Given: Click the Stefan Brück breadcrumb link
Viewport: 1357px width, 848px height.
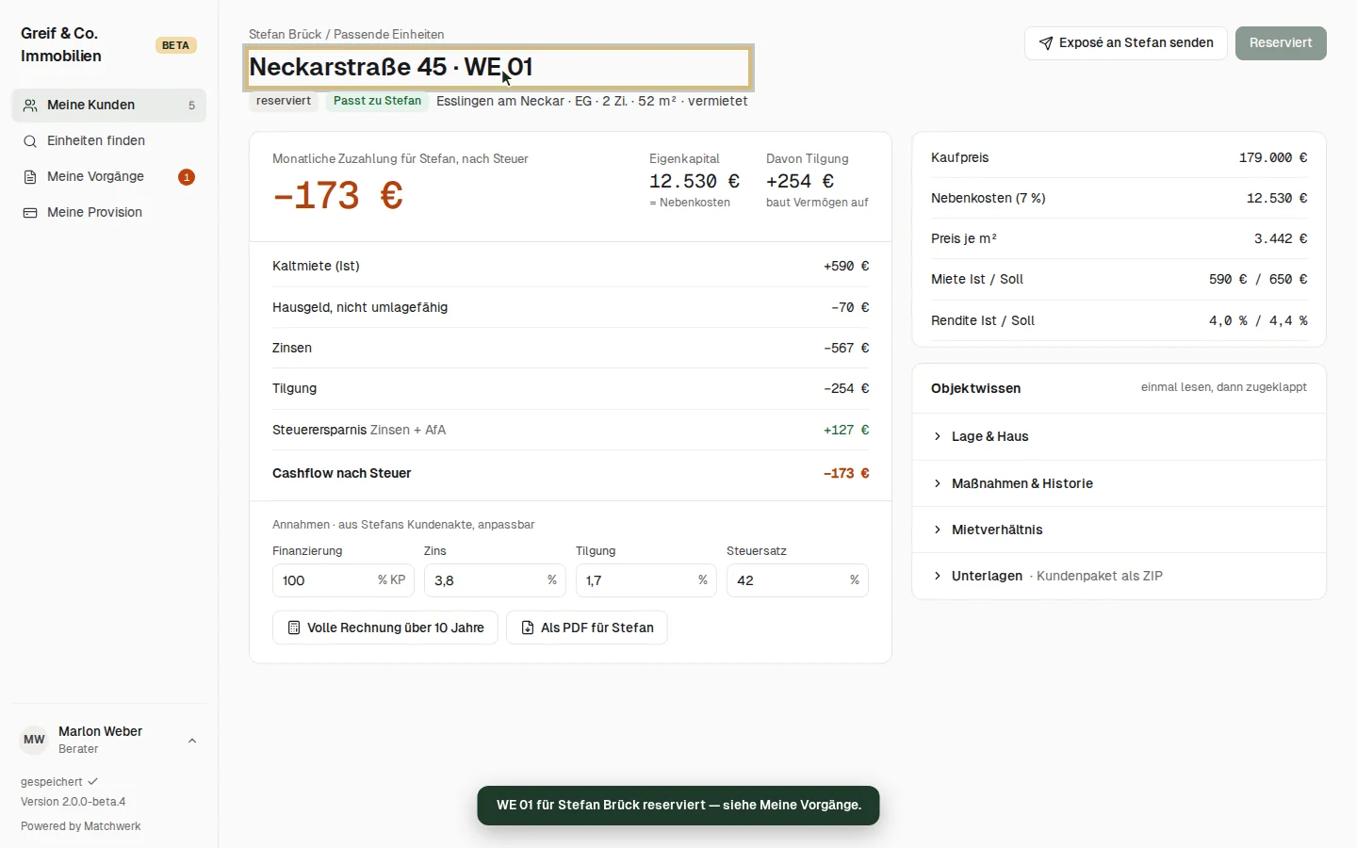Looking at the screenshot, I should (285, 34).
